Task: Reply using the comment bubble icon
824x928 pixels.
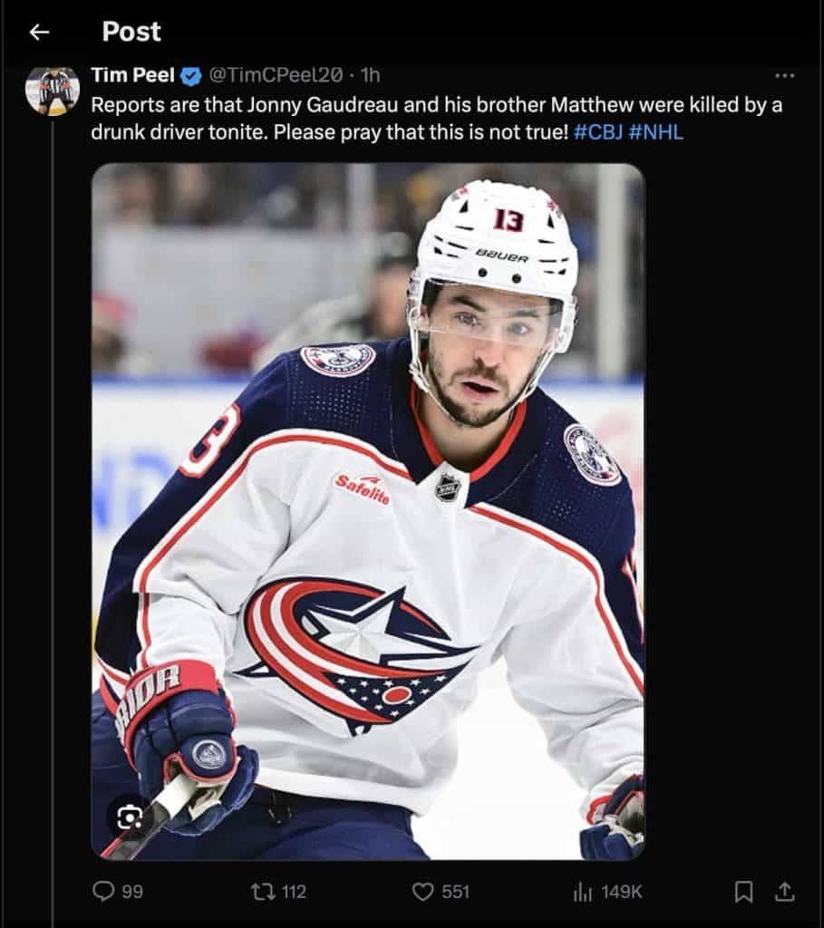Action: click(103, 891)
